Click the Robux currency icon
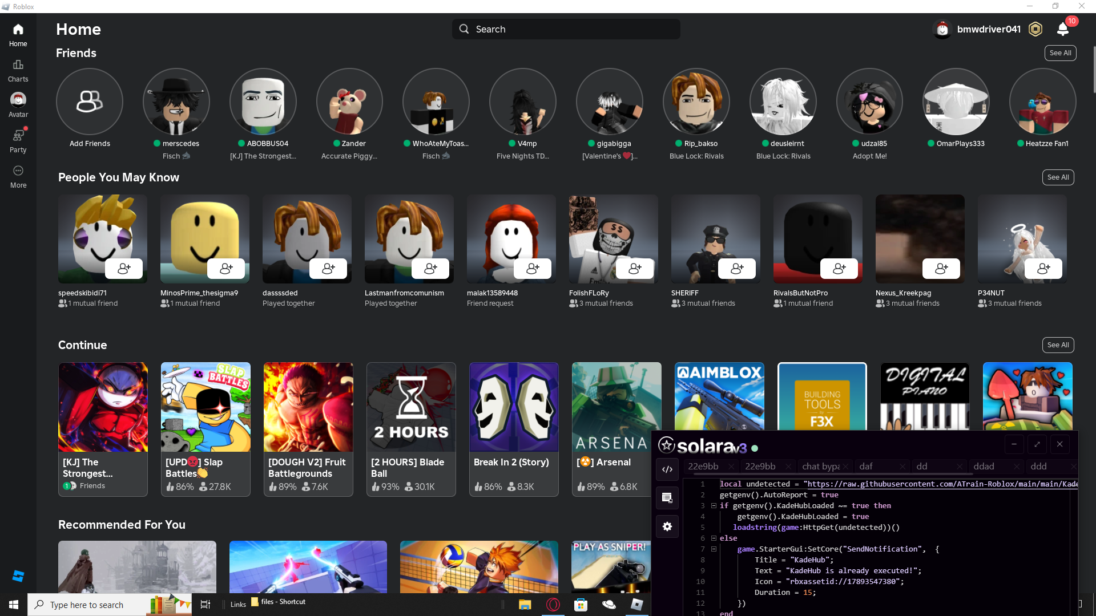 pos(1035,29)
